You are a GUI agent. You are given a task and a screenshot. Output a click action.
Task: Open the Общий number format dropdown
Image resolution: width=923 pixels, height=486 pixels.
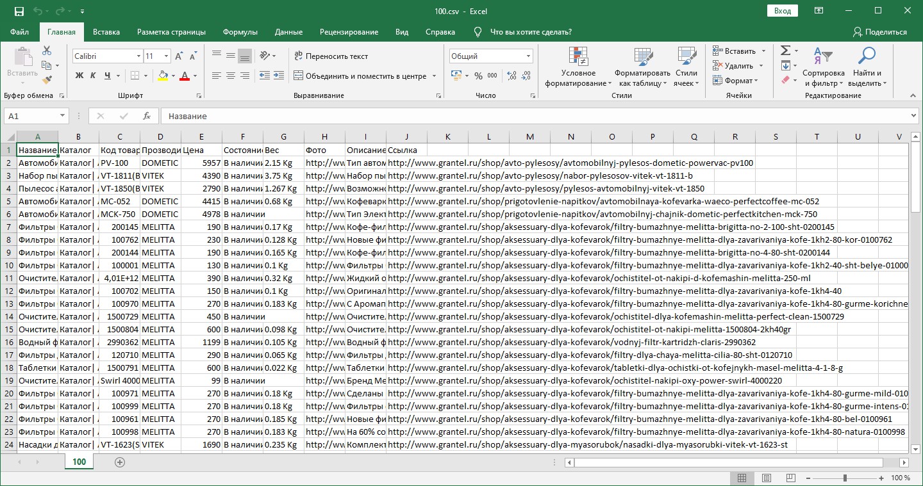coord(528,56)
